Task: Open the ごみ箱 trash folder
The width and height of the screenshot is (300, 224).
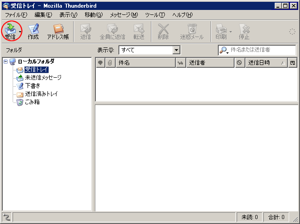Action: 33,102
